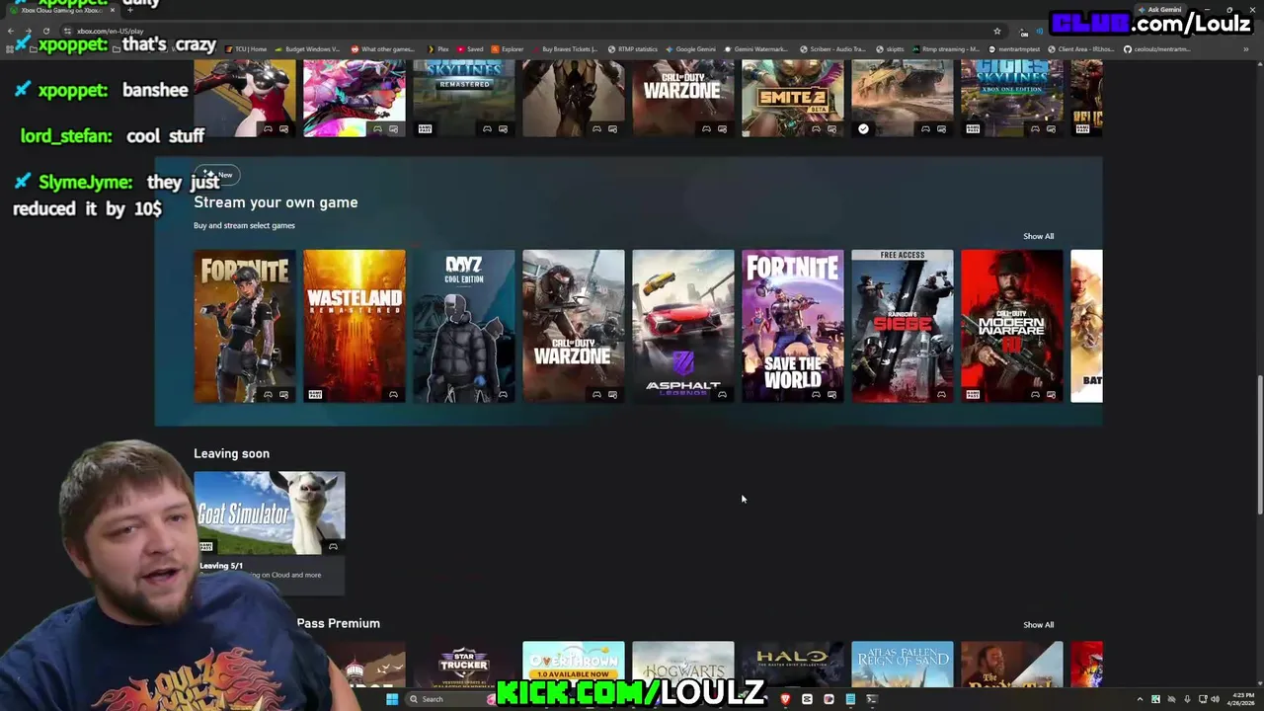Open the DayZ Cool Edition game tile
Screen dimensions: 1264x711
(x=463, y=326)
